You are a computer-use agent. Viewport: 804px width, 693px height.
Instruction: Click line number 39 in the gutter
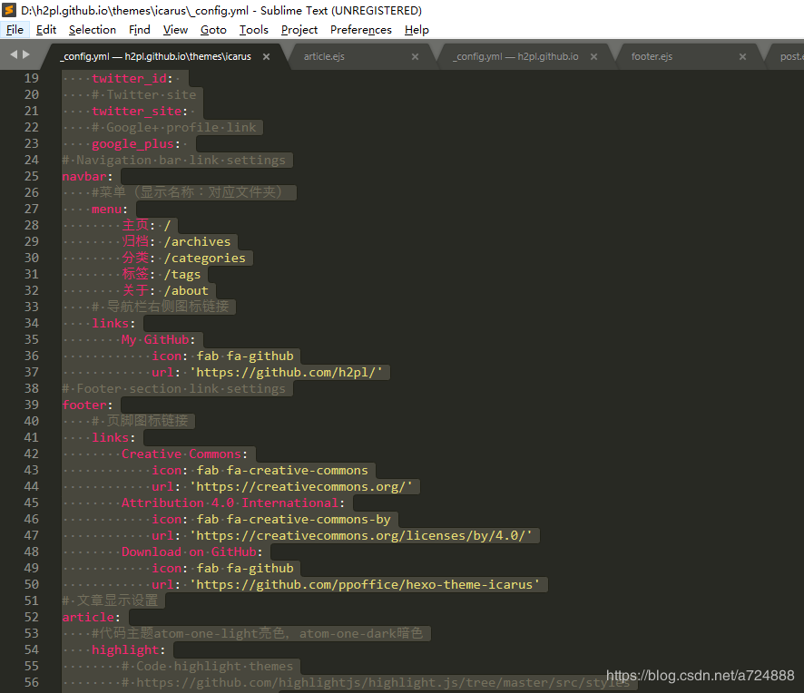tap(32, 405)
